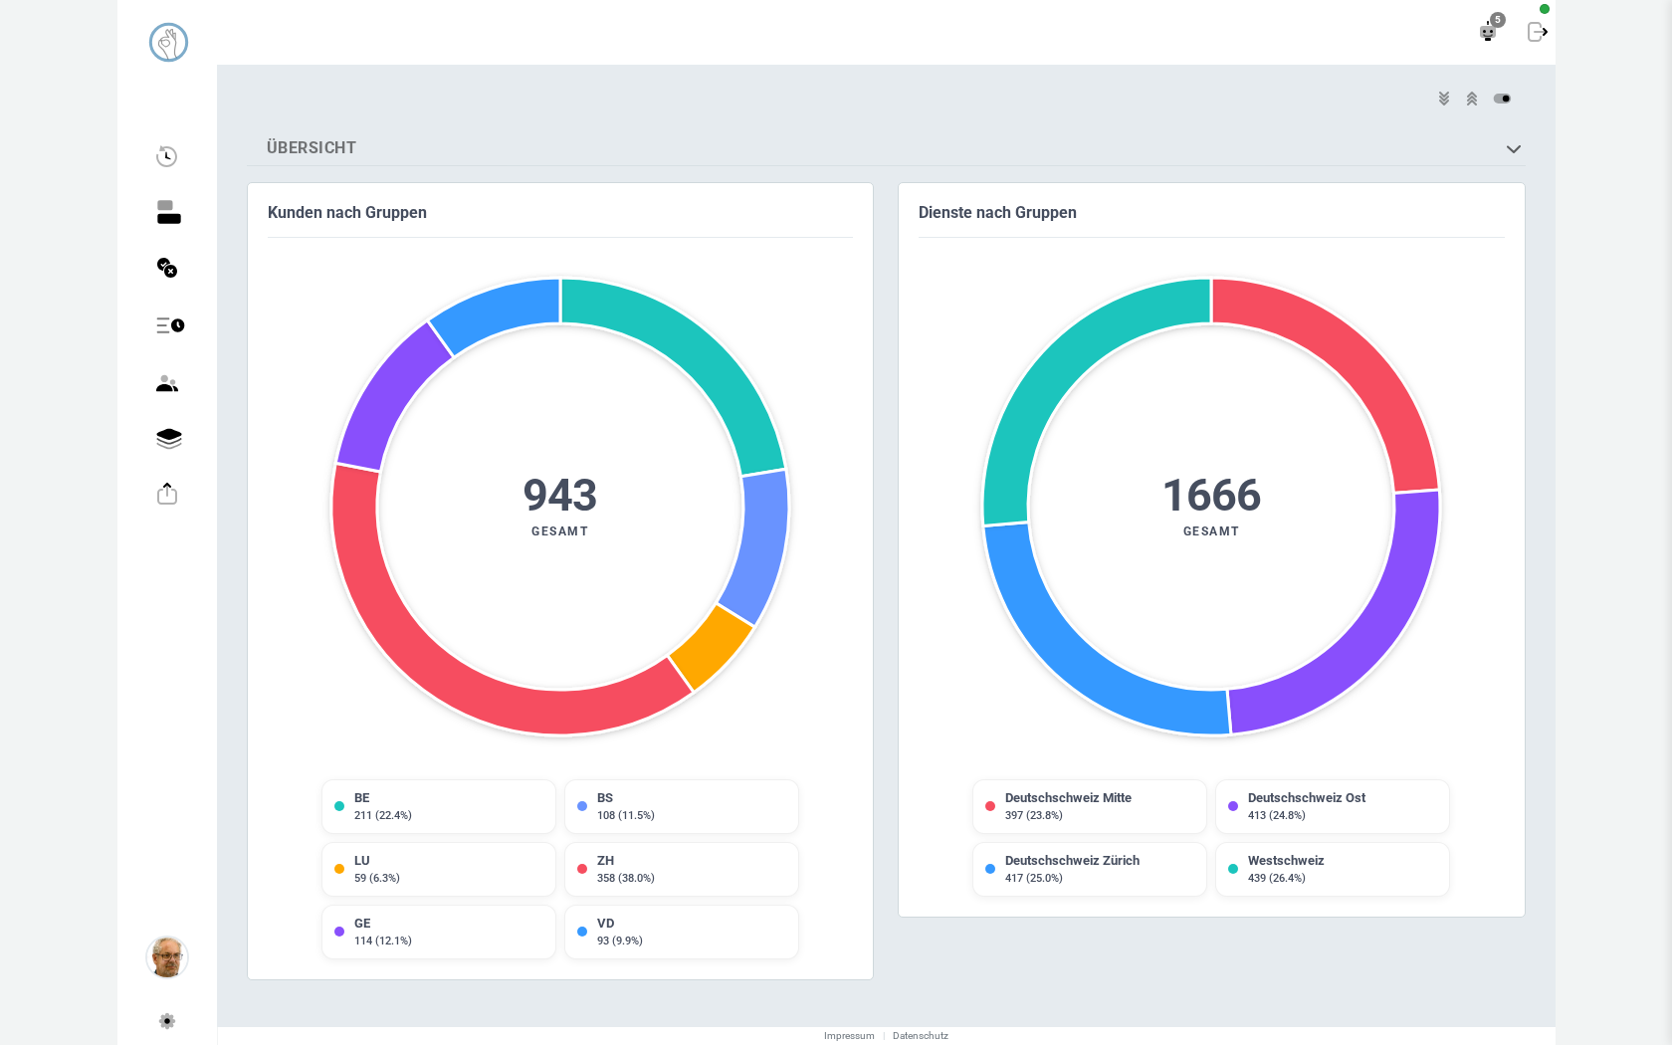The image size is (1672, 1045).
Task: Click the Dienste nach Gruppen heading
Action: point(997,213)
